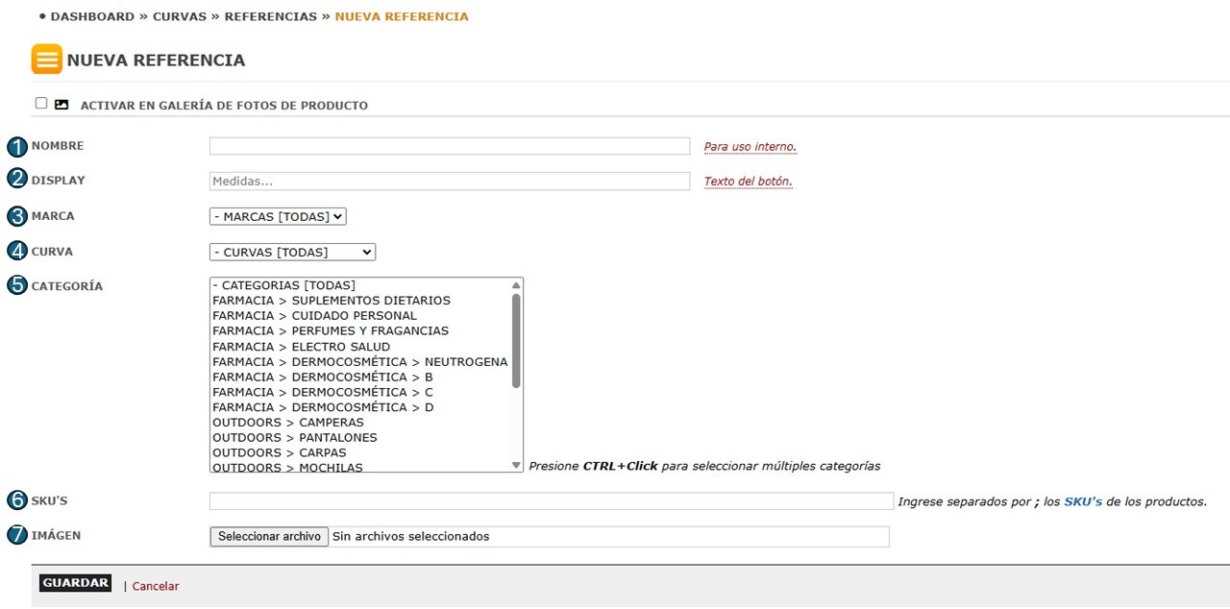Click the Seleccionar archivo button
This screenshot has width=1230, height=609.
point(269,537)
